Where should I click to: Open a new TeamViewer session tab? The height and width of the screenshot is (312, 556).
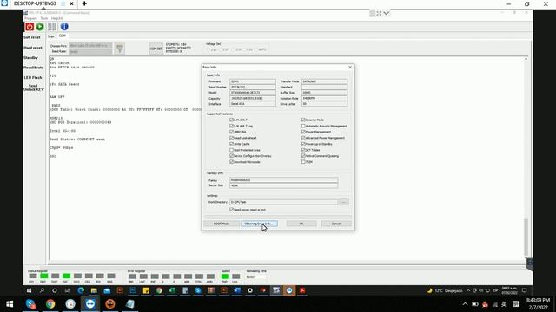point(84,3)
